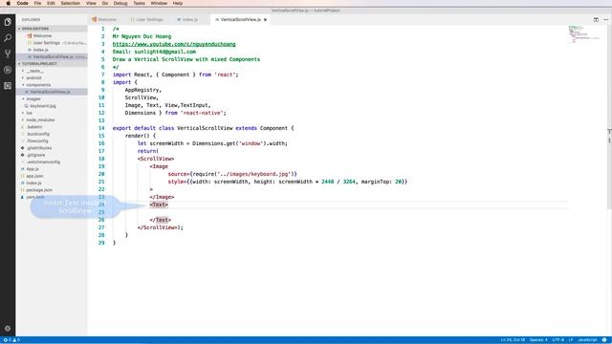Image resolution: width=612 pixels, height=344 pixels.
Task: Select index.js in Open Editors
Action: click(x=40, y=50)
